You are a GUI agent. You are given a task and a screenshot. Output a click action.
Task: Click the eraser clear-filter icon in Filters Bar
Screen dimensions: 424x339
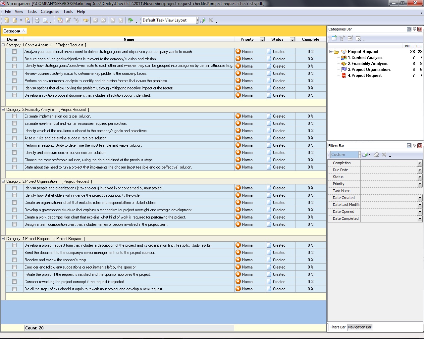[x=376, y=155]
